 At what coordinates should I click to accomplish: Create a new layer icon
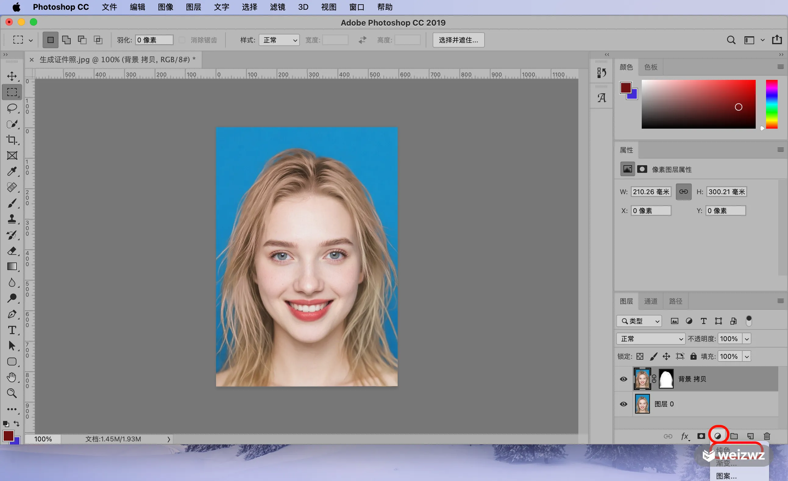point(750,436)
